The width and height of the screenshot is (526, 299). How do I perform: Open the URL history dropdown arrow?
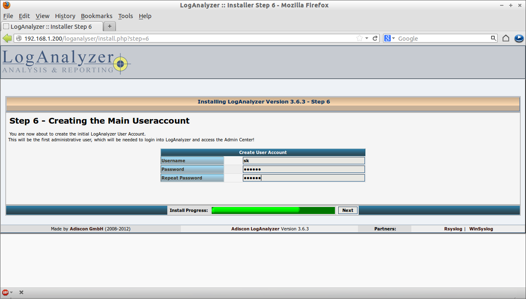[367, 38]
